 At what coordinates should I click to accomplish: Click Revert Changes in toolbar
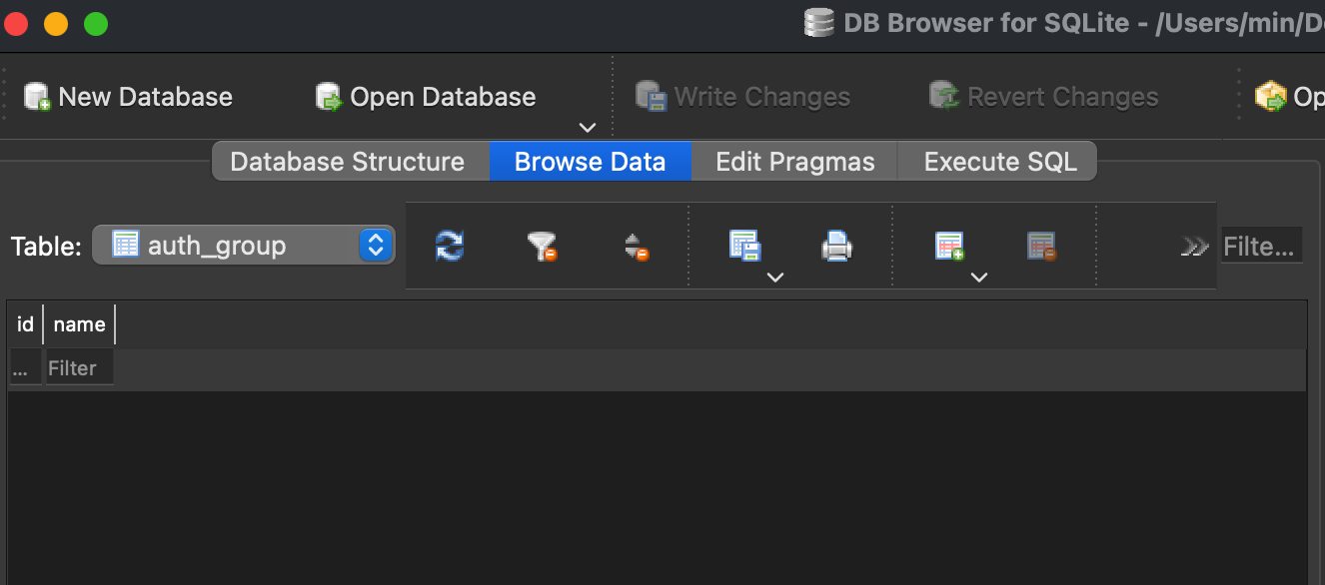(1043, 97)
